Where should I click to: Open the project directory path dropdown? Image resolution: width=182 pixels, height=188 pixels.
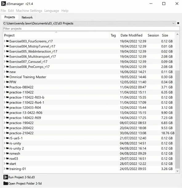pos(173,23)
